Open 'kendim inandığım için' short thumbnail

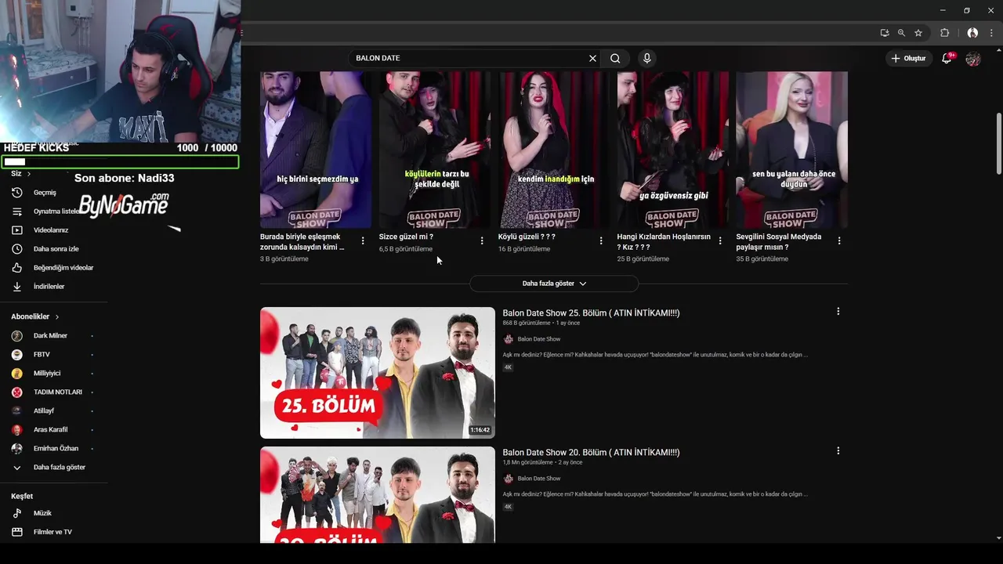click(x=554, y=150)
